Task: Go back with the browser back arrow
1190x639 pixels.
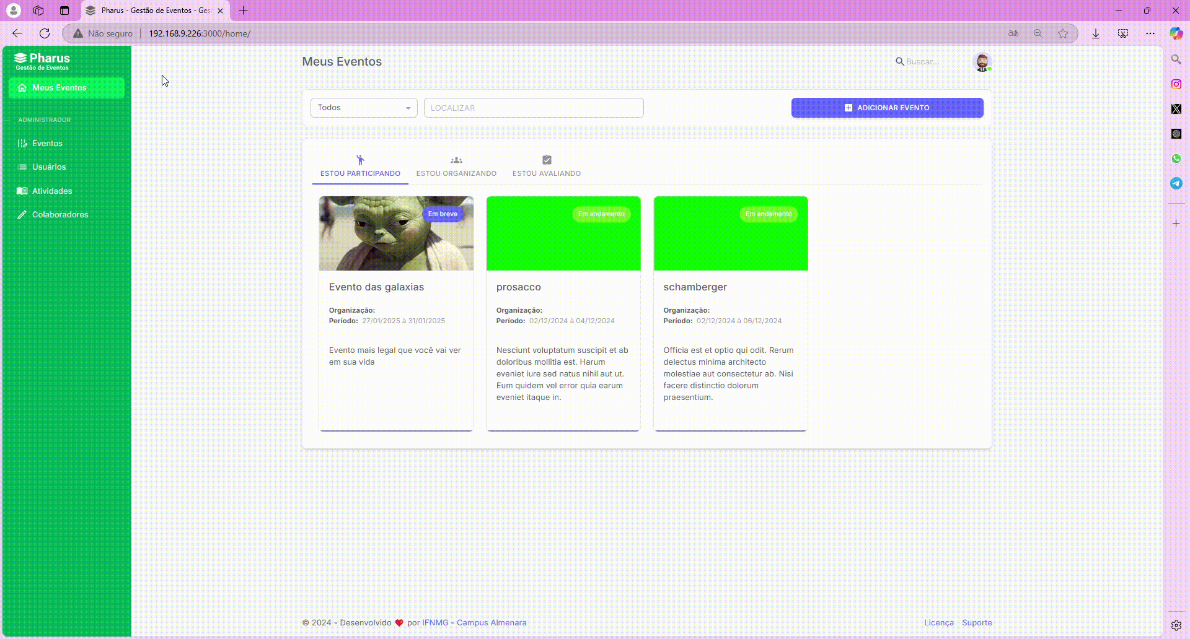Action: point(17,33)
